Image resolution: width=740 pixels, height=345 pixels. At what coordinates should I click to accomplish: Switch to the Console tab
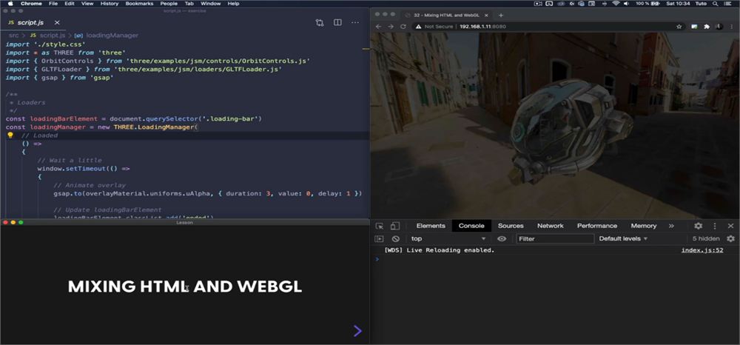coord(471,226)
